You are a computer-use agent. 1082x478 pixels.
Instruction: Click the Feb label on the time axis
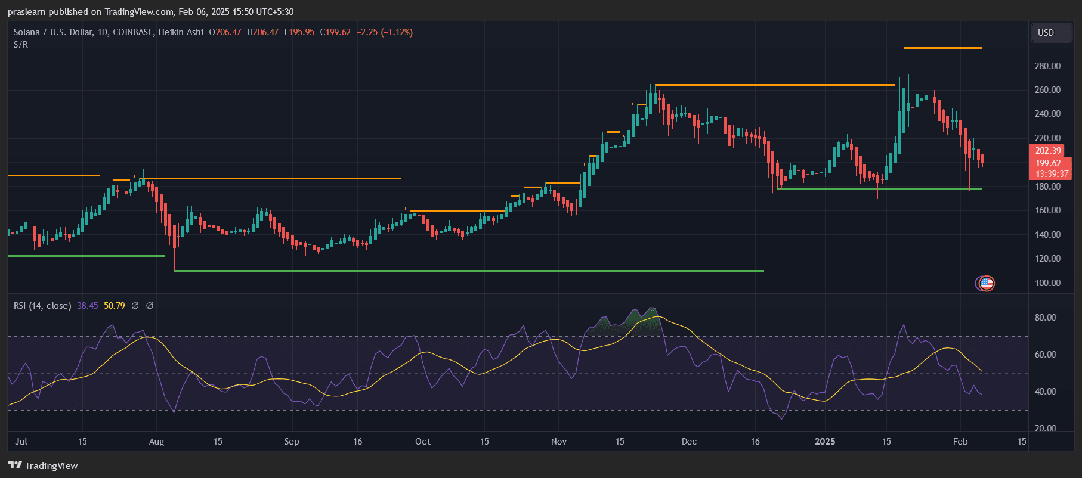tap(960, 442)
